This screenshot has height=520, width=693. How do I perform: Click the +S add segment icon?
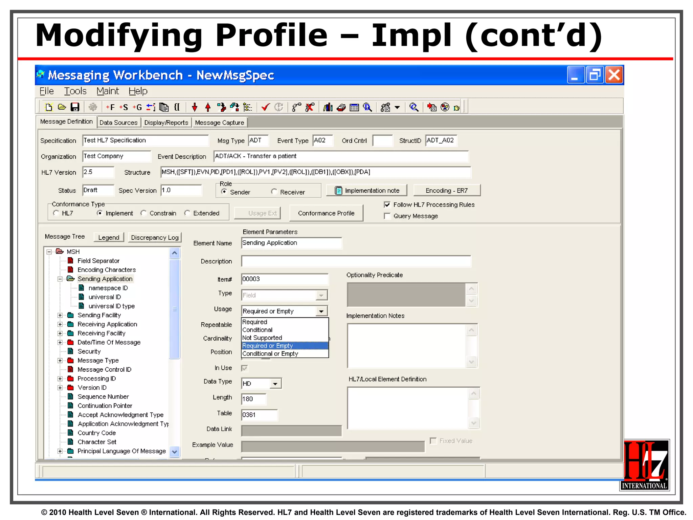pos(124,107)
